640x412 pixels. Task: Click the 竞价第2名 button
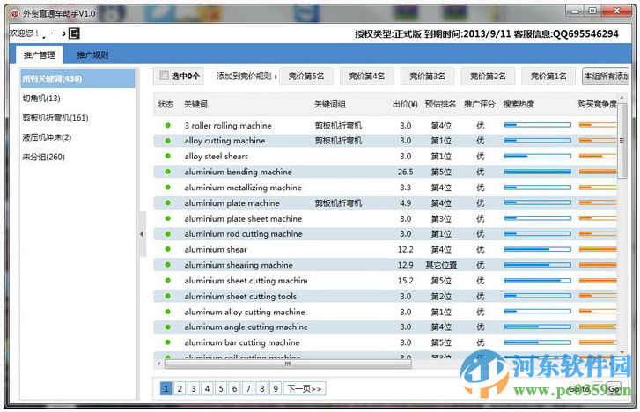pos(488,77)
